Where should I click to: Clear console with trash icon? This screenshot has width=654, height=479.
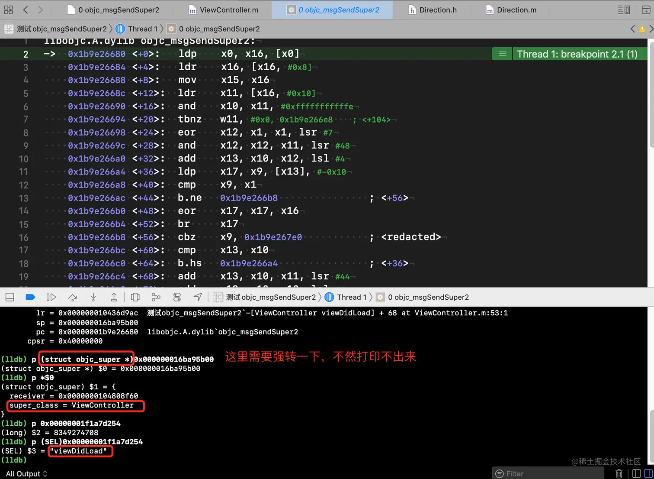[x=619, y=474]
